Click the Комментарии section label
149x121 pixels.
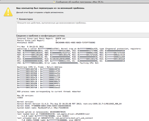pyautogui.click(x=26, y=19)
